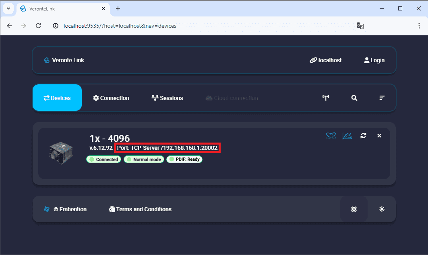Open device search with magnifier icon
428x255 pixels.
coord(354,98)
